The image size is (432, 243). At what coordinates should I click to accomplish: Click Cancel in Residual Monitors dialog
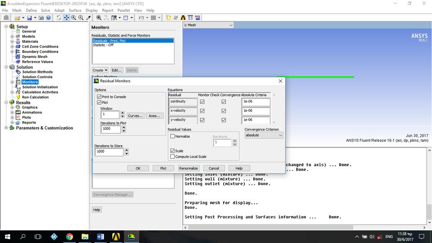point(214,168)
